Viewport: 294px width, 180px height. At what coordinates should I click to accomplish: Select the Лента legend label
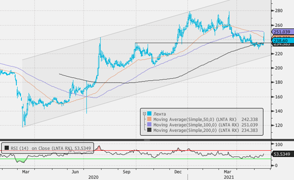tap(160, 114)
